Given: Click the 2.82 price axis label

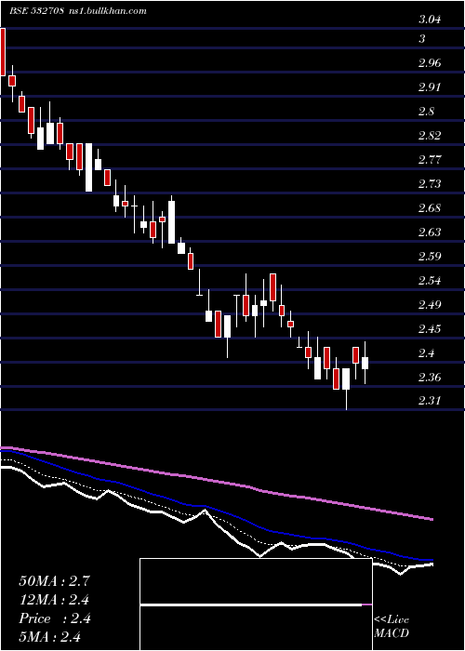Looking at the screenshot, I should pos(430,136).
